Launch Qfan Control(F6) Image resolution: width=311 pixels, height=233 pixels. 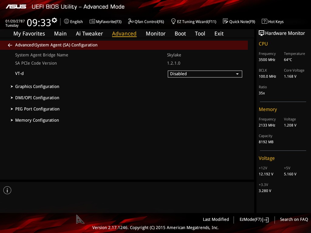point(149,22)
